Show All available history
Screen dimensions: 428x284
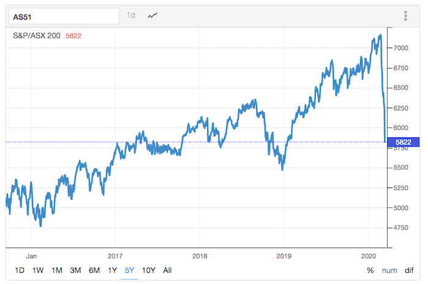pos(167,271)
